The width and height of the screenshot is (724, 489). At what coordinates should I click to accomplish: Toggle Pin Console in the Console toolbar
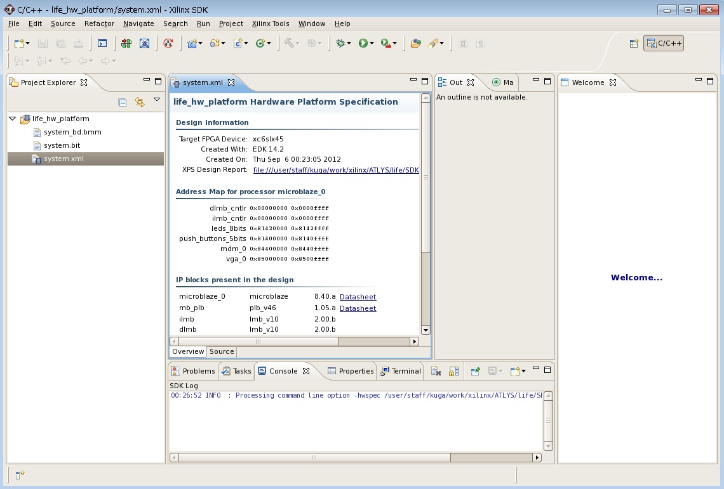click(x=475, y=371)
